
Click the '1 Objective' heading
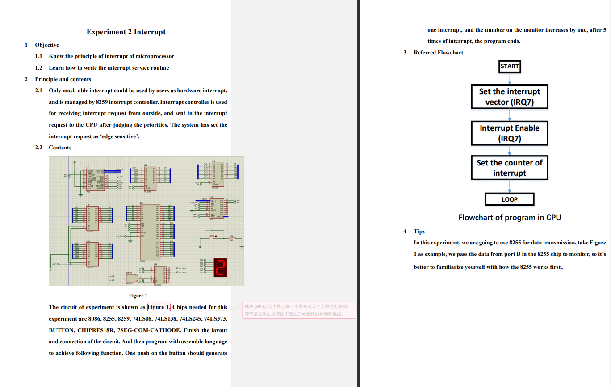pyautogui.click(x=42, y=45)
